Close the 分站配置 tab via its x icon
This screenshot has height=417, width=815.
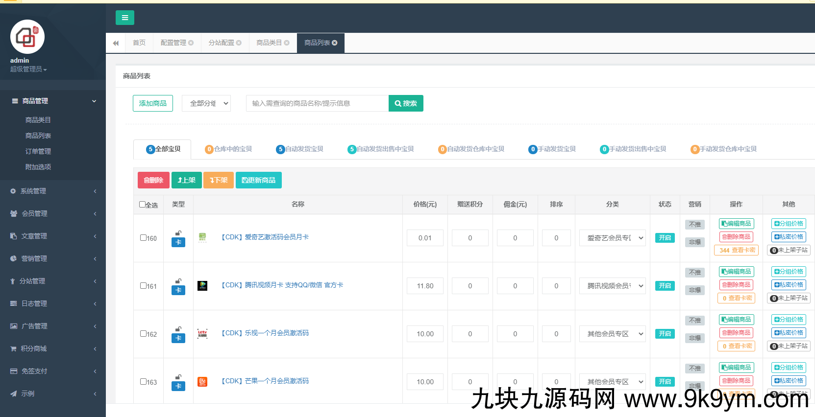tap(239, 43)
